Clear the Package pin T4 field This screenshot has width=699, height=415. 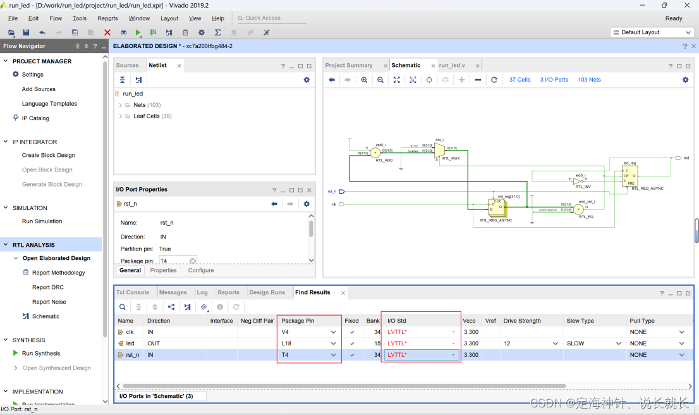pyautogui.click(x=193, y=261)
